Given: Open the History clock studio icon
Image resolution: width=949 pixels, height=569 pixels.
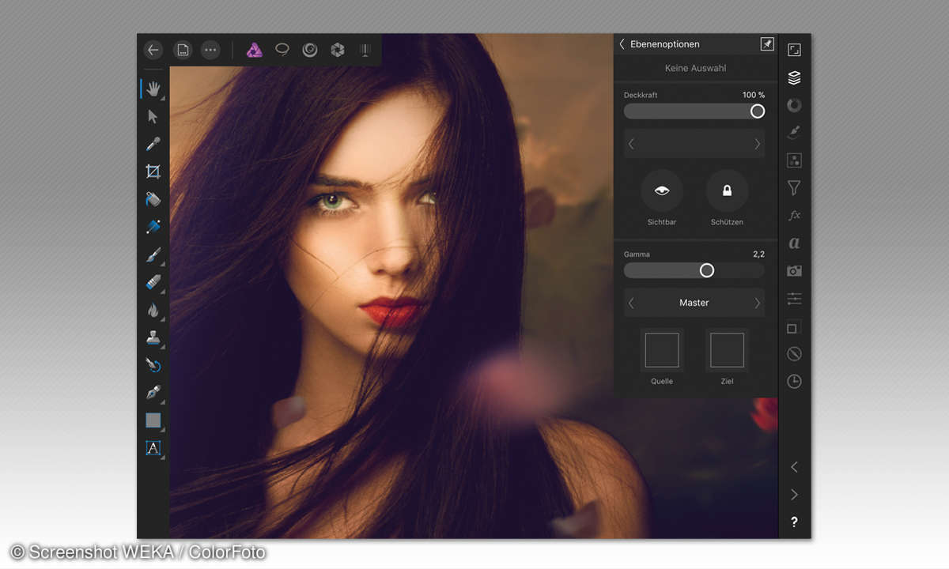Looking at the screenshot, I should pos(795,382).
